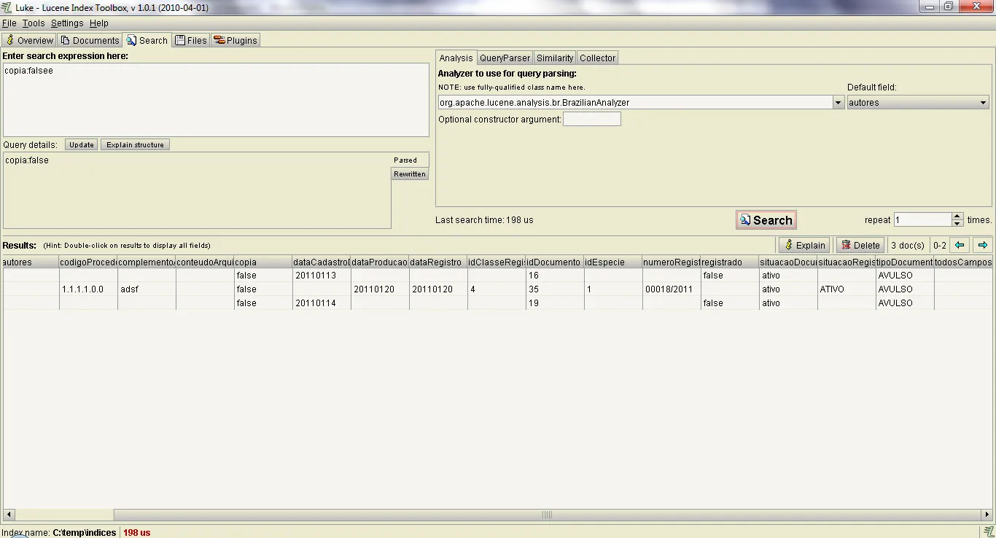This screenshot has width=996, height=538.
Task: Switch to the Files tab
Action: point(191,40)
